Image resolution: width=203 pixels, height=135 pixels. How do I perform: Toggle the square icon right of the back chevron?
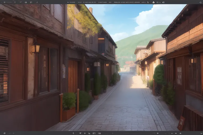80,133
